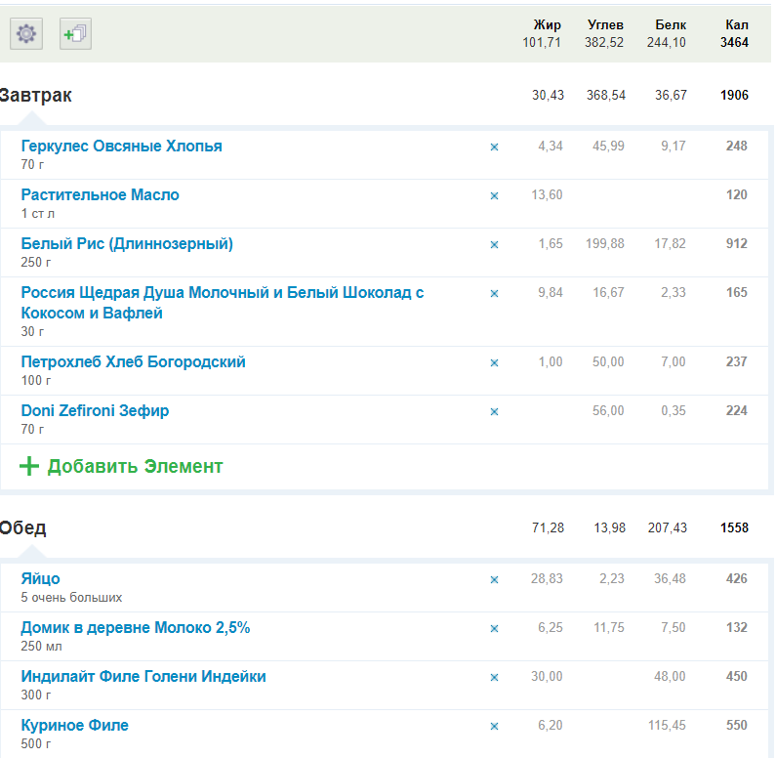
Task: Delete Петрохлеб Хлеб Богородский with X
Action: point(494,362)
